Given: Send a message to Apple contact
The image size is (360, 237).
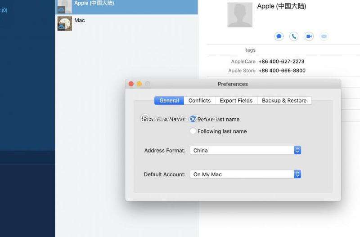Looking at the screenshot, I should click(279, 36).
